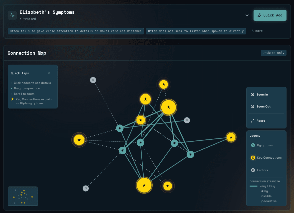Image resolution: width=294 pixels, height=213 pixels.
Task: Click the teal Symptoms icon in the Legend
Action: 253,145
